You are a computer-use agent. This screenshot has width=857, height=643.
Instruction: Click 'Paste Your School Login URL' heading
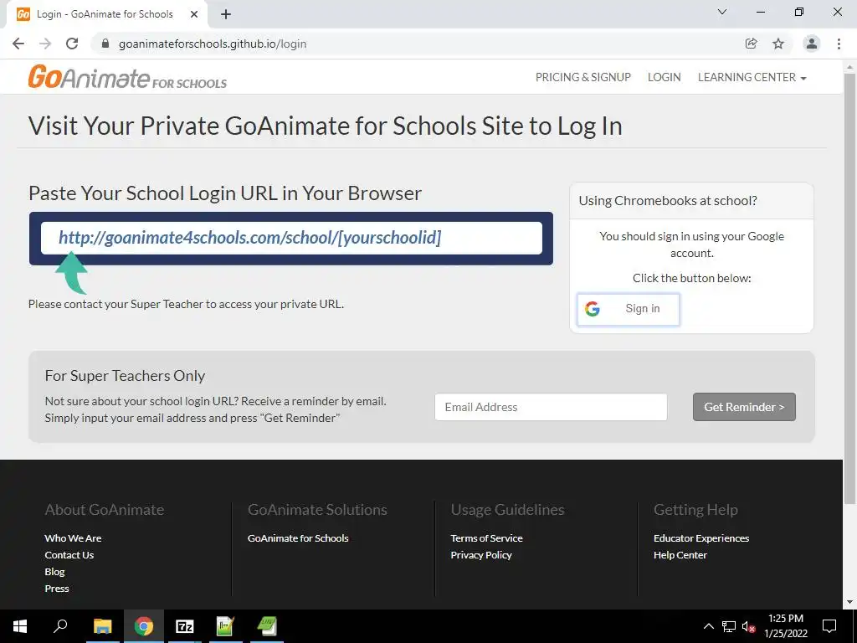[x=224, y=193]
